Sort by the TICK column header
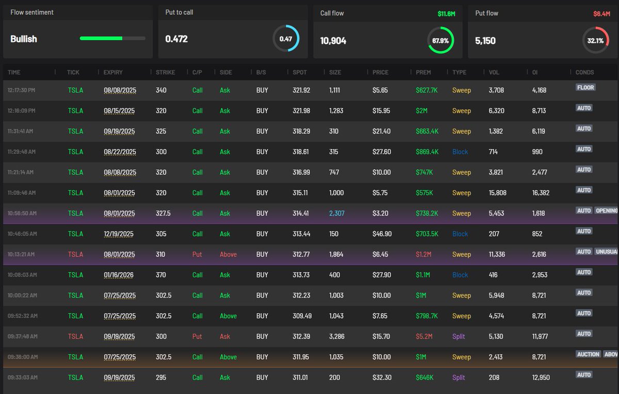619x394 pixels. [73, 72]
